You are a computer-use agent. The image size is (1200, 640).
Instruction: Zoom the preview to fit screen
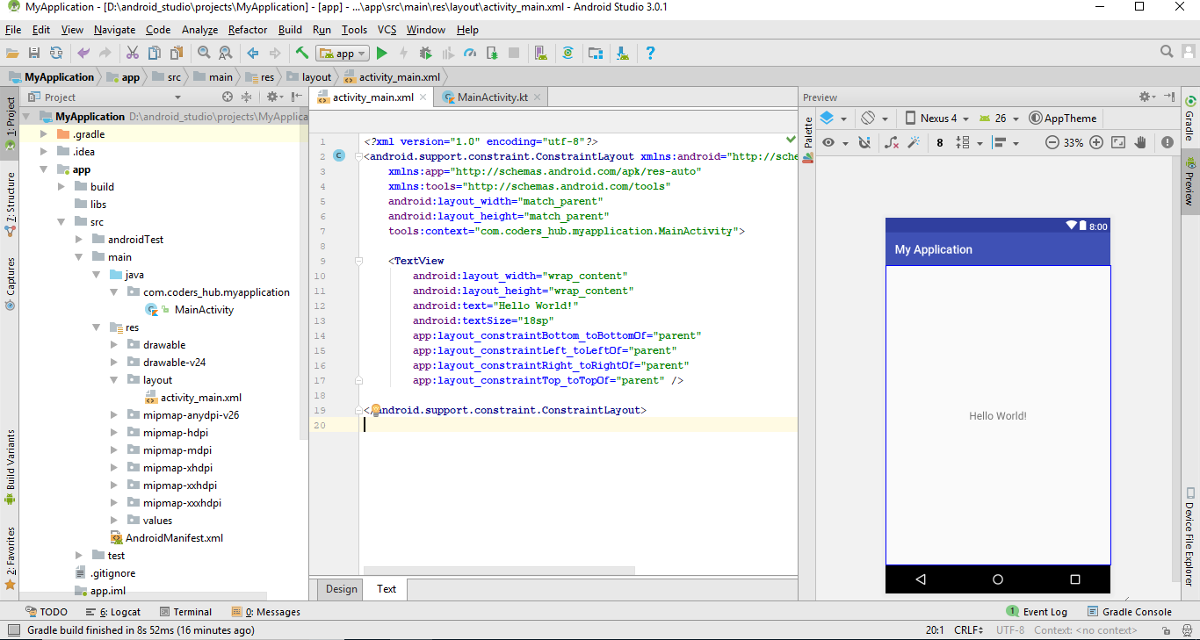coord(1119,142)
